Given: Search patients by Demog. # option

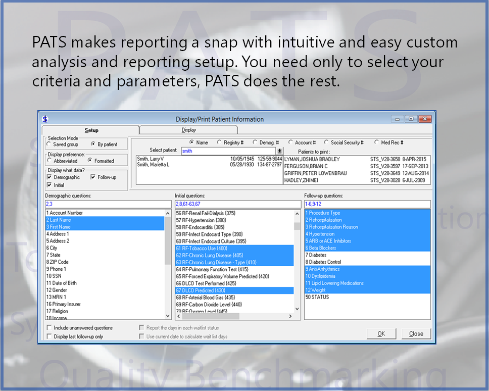Looking at the screenshot, I should tap(266, 142).
